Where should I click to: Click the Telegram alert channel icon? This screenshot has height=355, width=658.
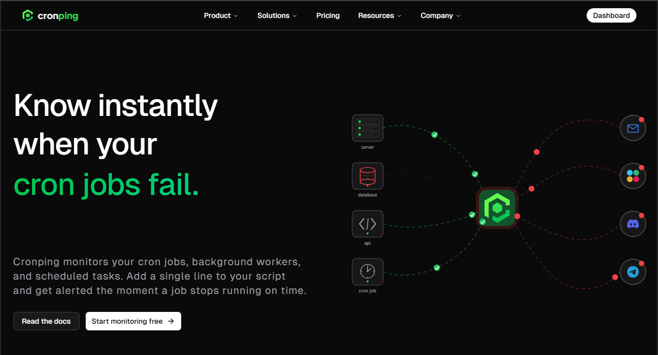tap(633, 272)
